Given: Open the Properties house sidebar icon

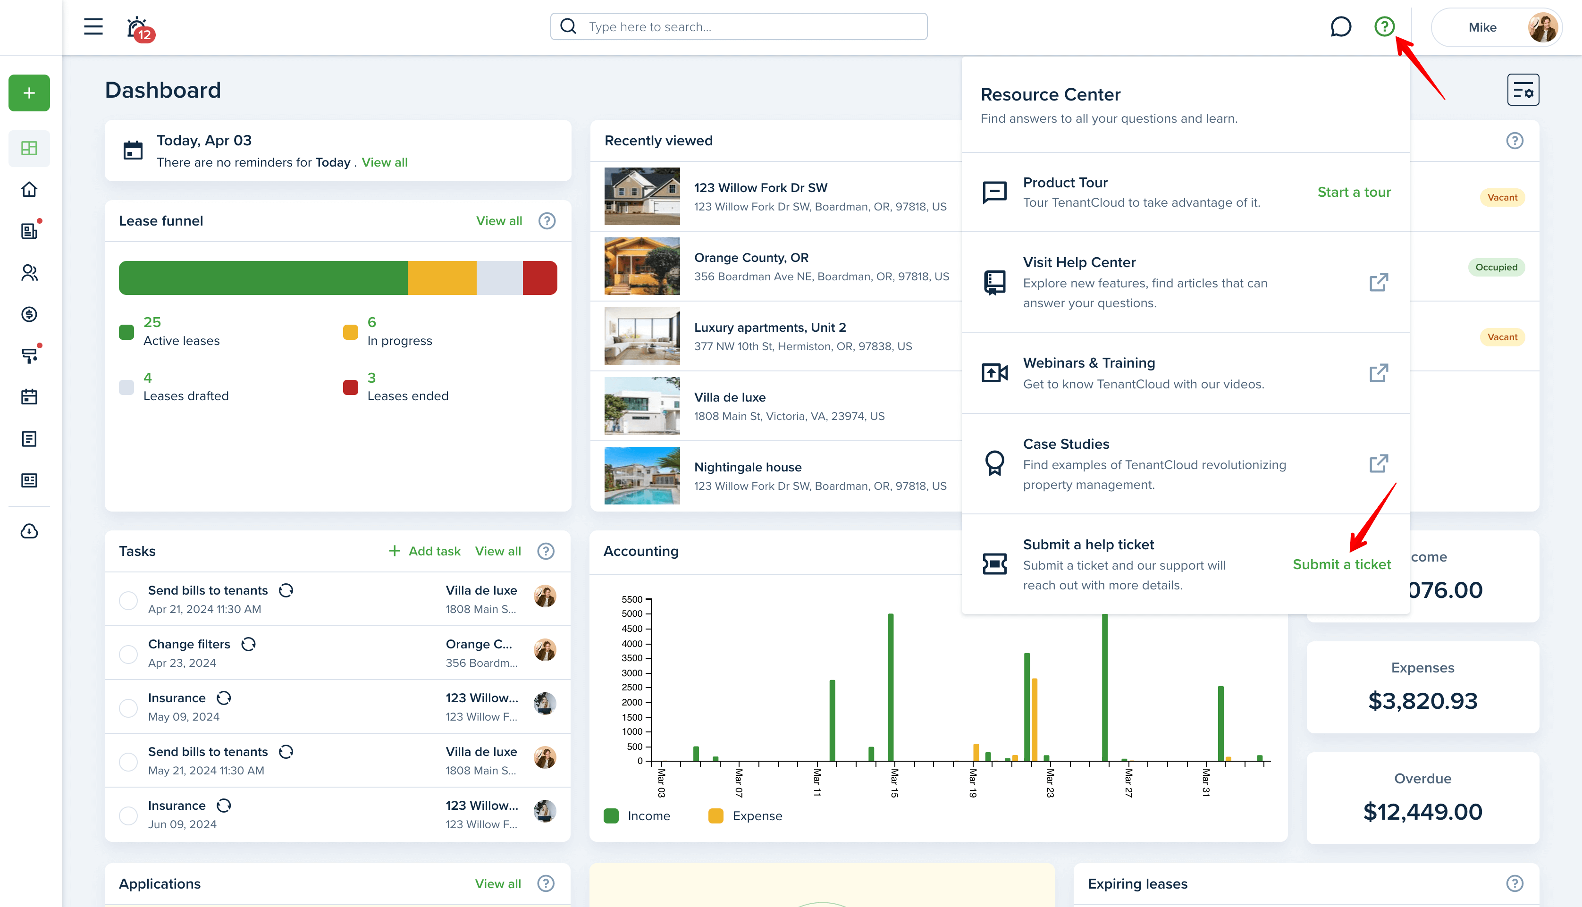Looking at the screenshot, I should point(29,189).
